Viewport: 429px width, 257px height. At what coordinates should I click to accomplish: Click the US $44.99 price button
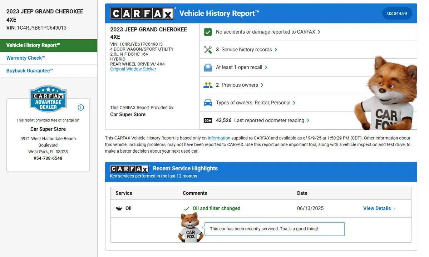coord(397,14)
